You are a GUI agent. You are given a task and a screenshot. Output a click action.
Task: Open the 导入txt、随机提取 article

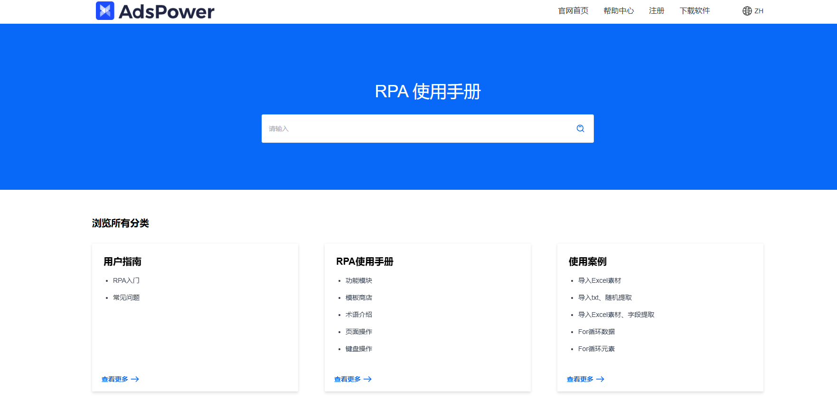pos(605,297)
